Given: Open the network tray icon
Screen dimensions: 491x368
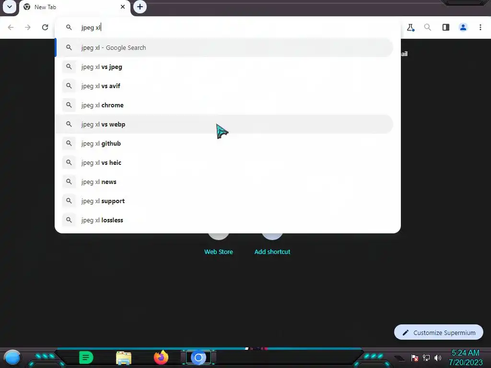Looking at the screenshot, I should click(x=426, y=358).
